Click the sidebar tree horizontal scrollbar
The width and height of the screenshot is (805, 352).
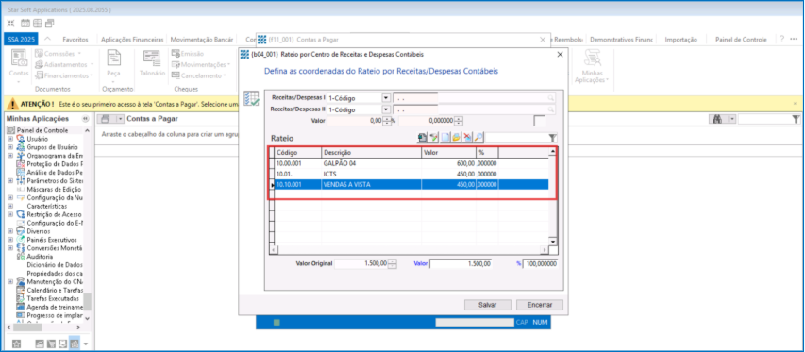coord(42,327)
